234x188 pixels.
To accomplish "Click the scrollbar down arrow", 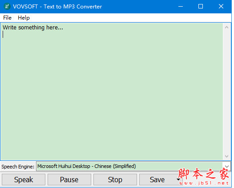I will [226, 156].
